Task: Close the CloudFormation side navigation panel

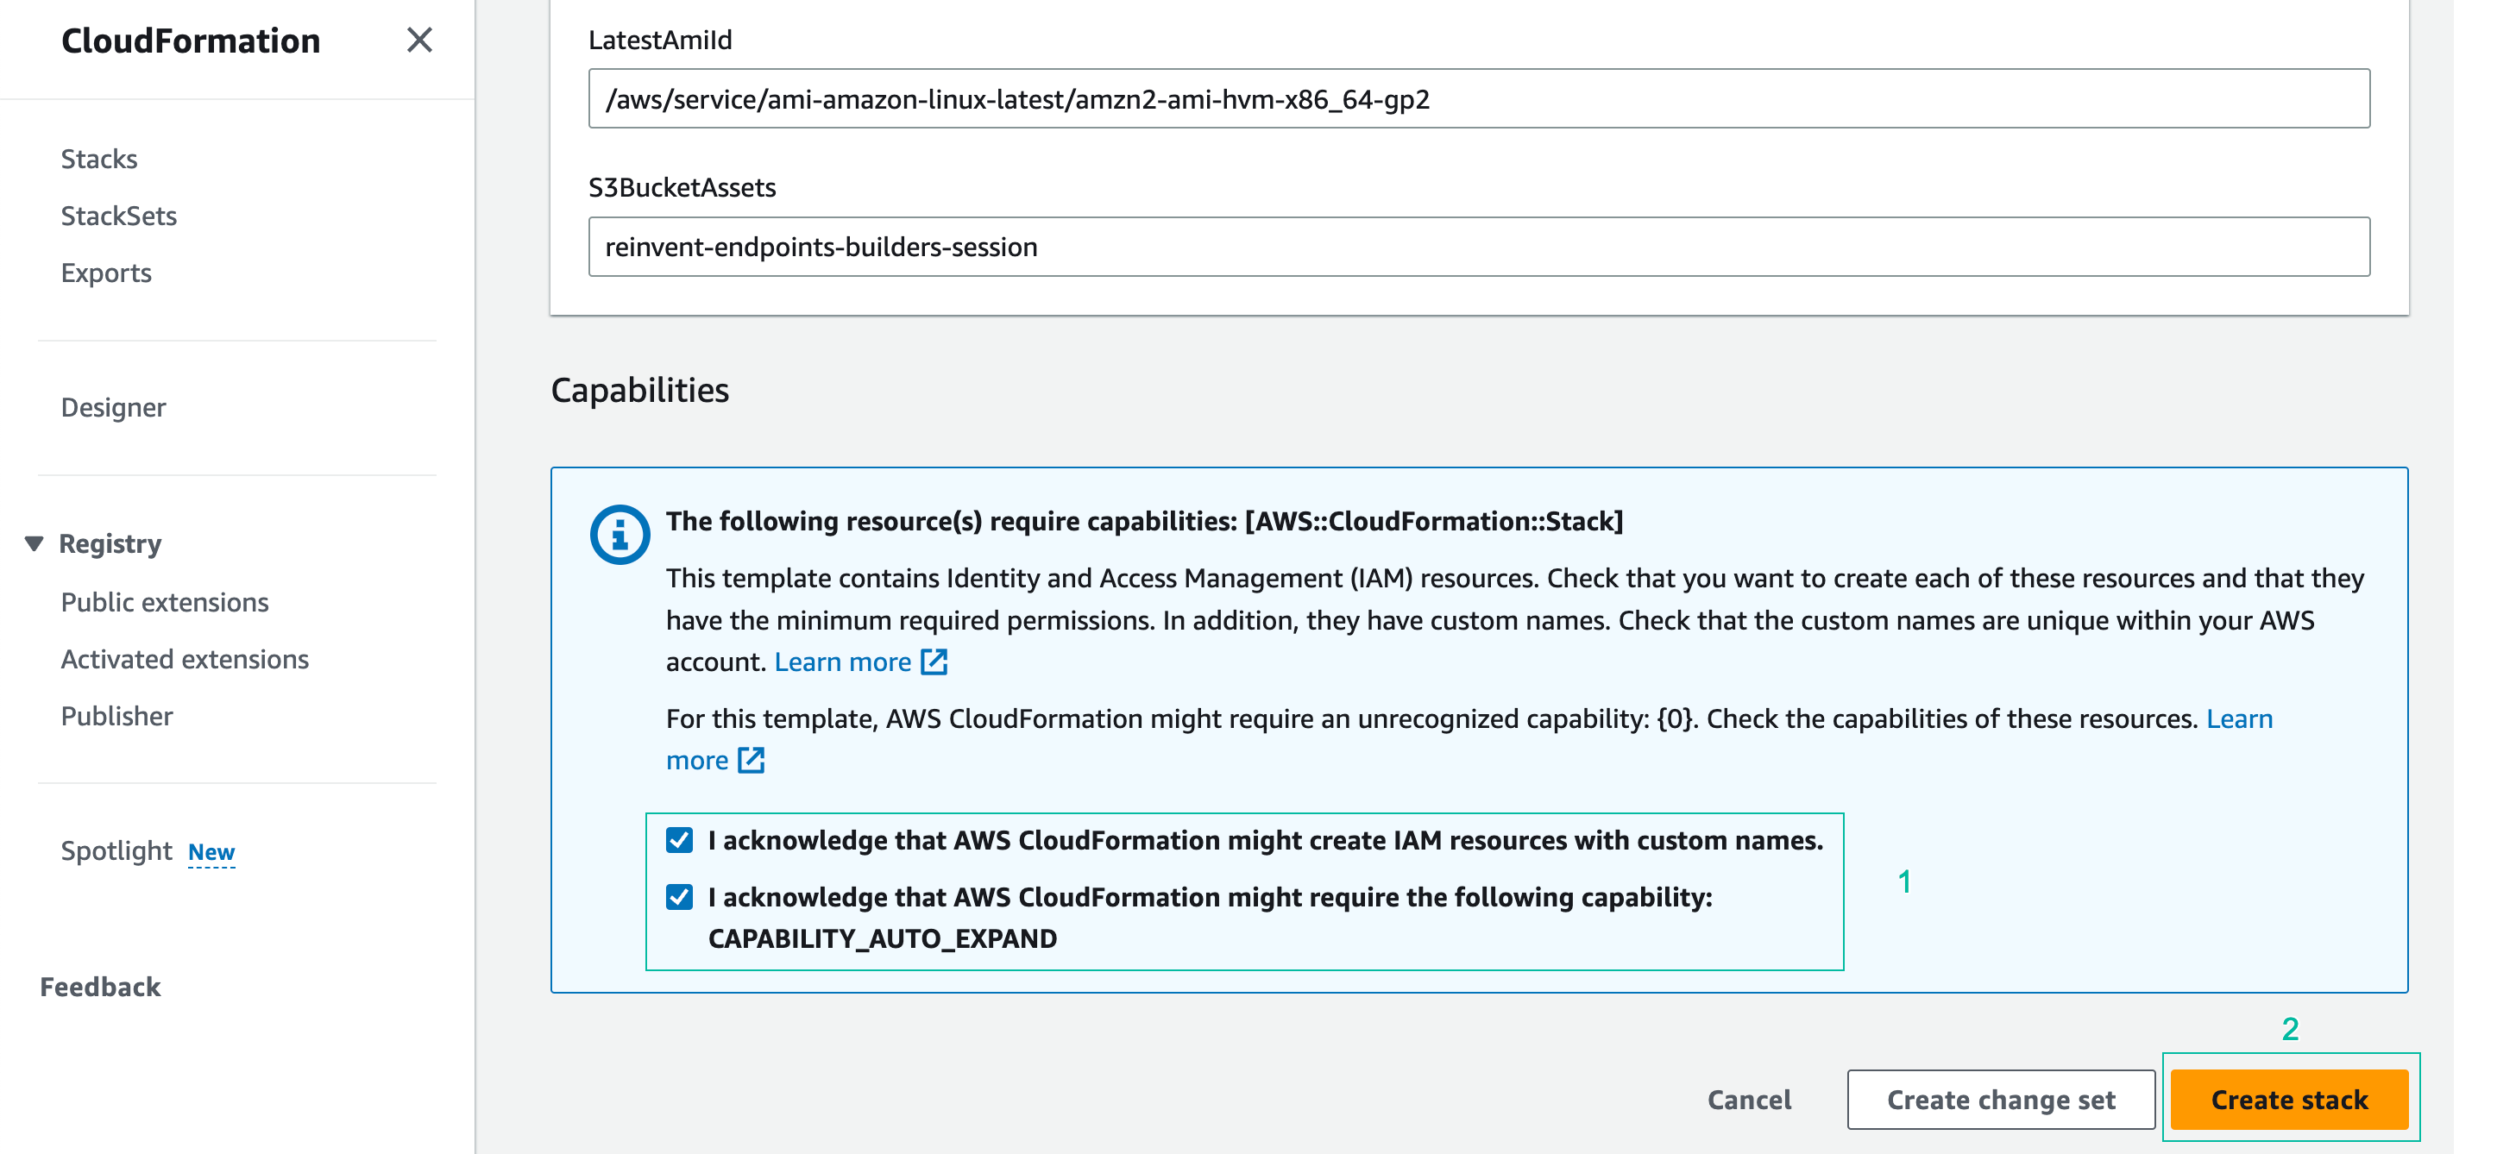Action: click(x=418, y=40)
